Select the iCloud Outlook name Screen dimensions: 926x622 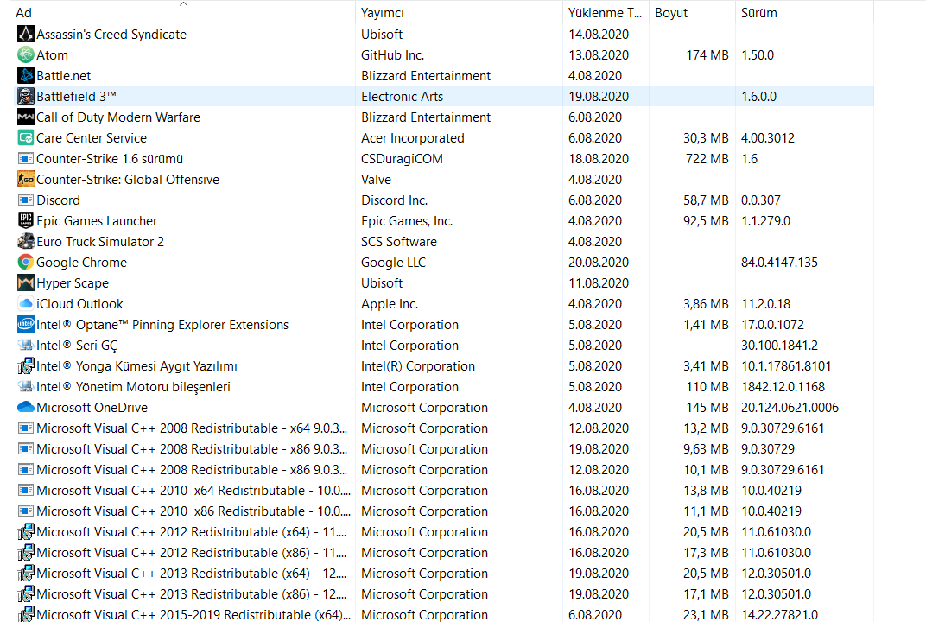point(79,303)
